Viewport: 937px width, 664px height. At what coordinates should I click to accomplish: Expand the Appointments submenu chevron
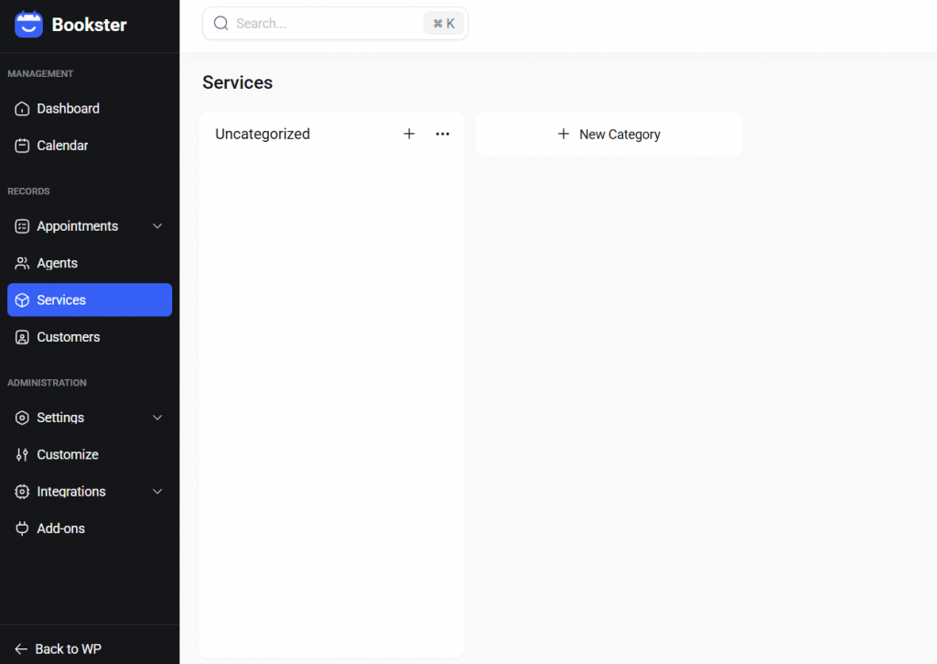pyautogui.click(x=157, y=226)
